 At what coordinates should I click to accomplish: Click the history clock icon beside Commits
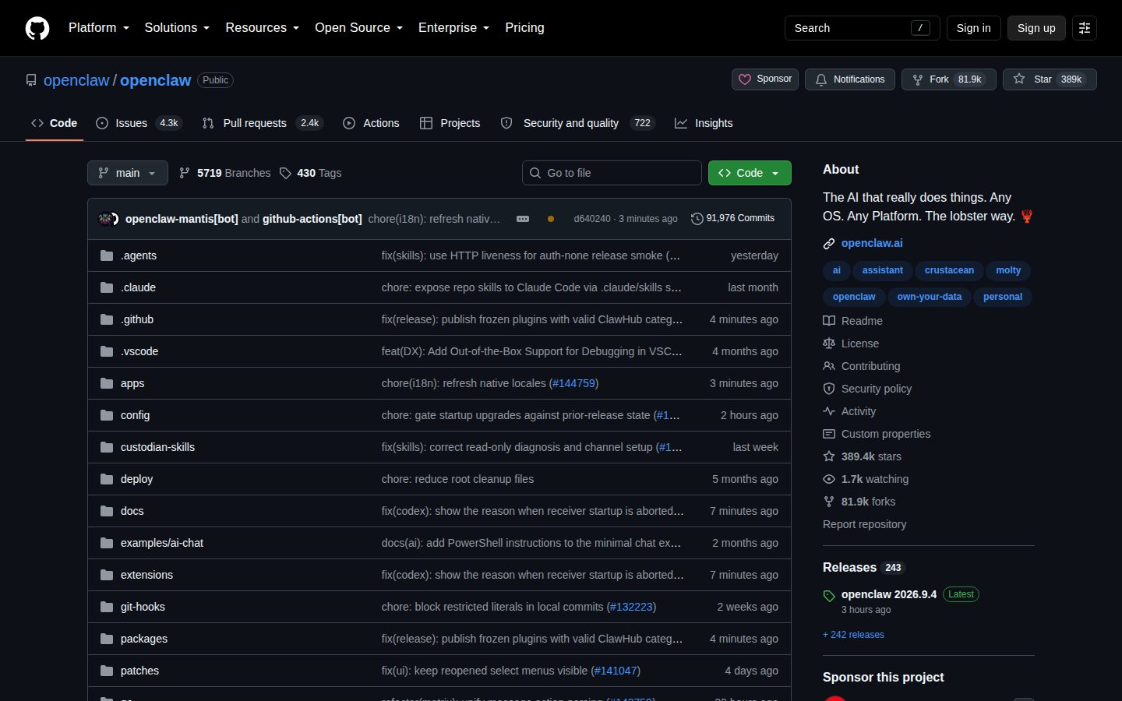click(x=697, y=219)
